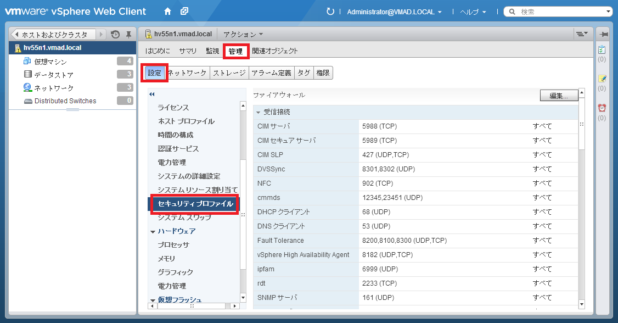Open the アクション dropdown menu
This screenshot has width=618, height=323.
pos(243,34)
